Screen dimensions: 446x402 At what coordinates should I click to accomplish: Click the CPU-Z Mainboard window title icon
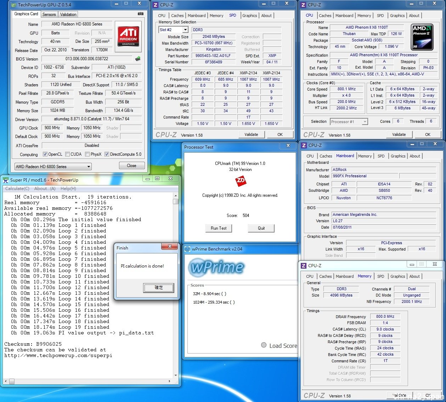(x=304, y=145)
